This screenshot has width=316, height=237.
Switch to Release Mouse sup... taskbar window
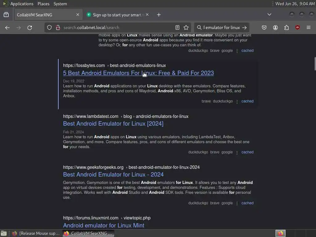click(x=36, y=233)
